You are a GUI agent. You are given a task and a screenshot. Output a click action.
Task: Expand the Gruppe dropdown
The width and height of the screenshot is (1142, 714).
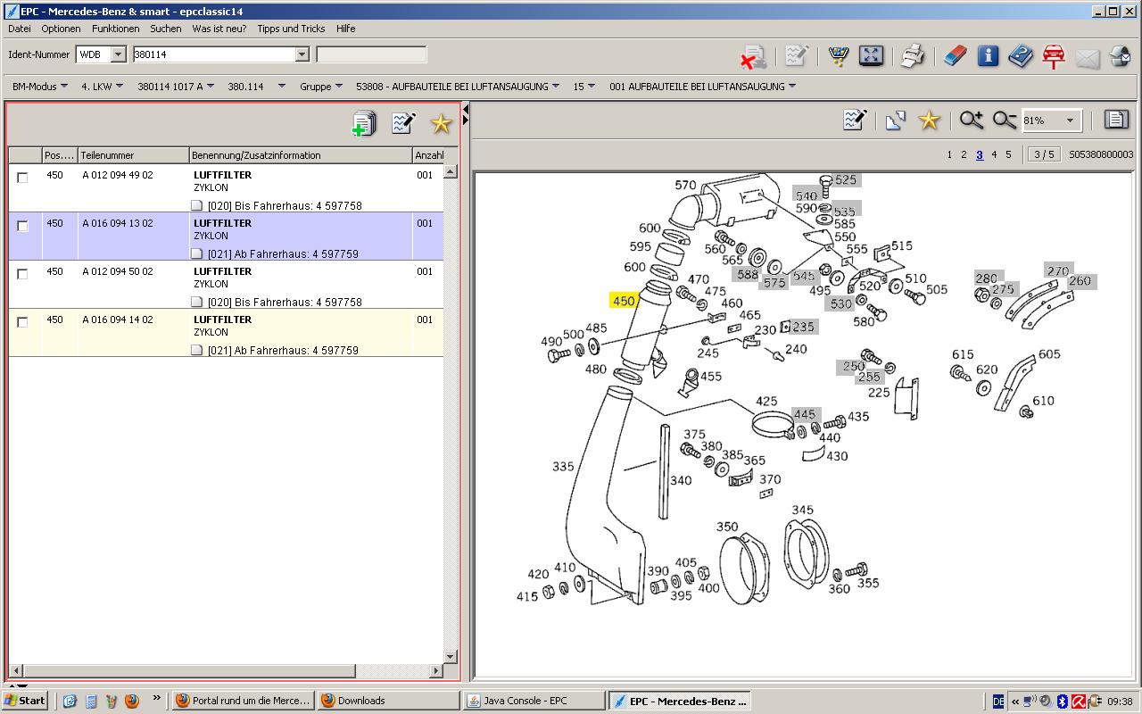[x=339, y=87]
